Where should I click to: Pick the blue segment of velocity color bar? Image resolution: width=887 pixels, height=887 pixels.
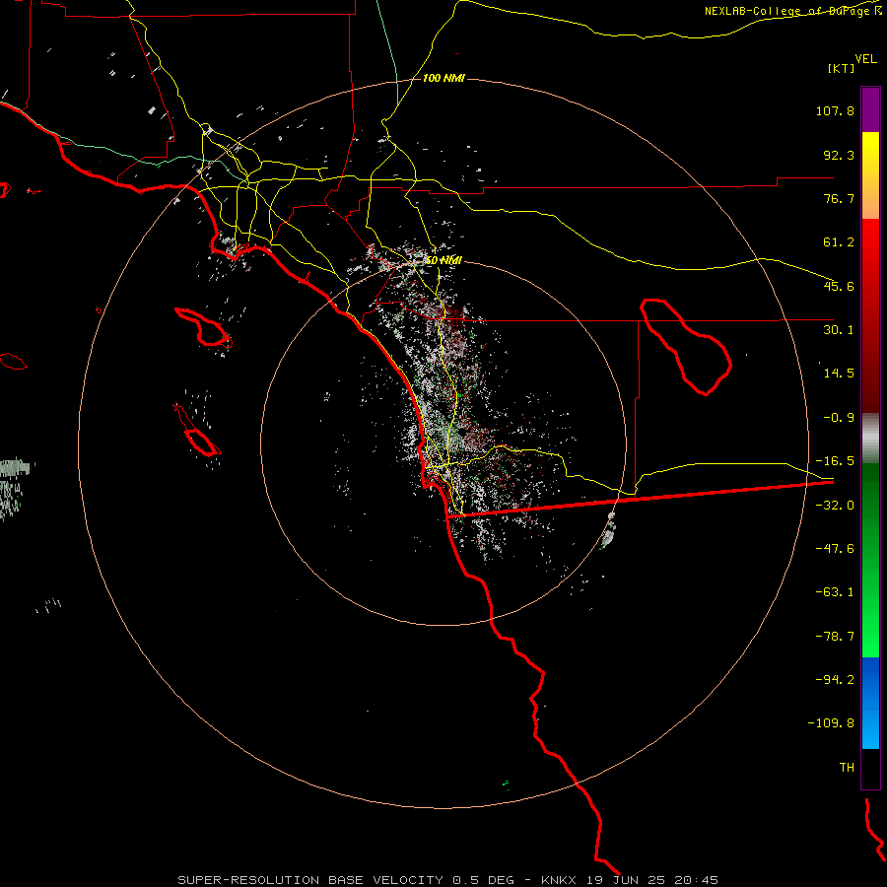click(x=870, y=703)
